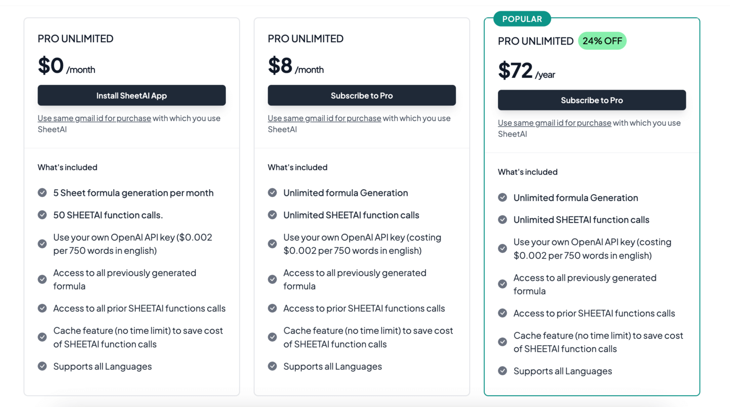Subscribe to Pro on the $72 yearly plan
This screenshot has height=407, width=730.
pyautogui.click(x=592, y=100)
